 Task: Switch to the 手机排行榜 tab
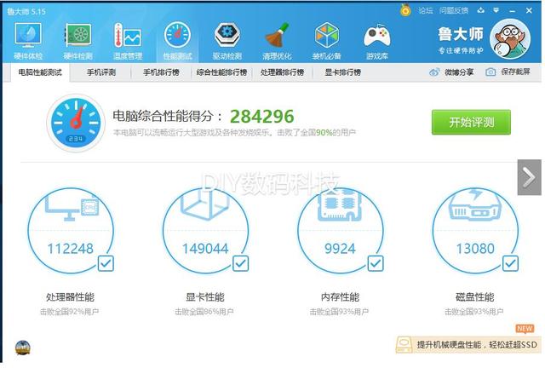161,72
